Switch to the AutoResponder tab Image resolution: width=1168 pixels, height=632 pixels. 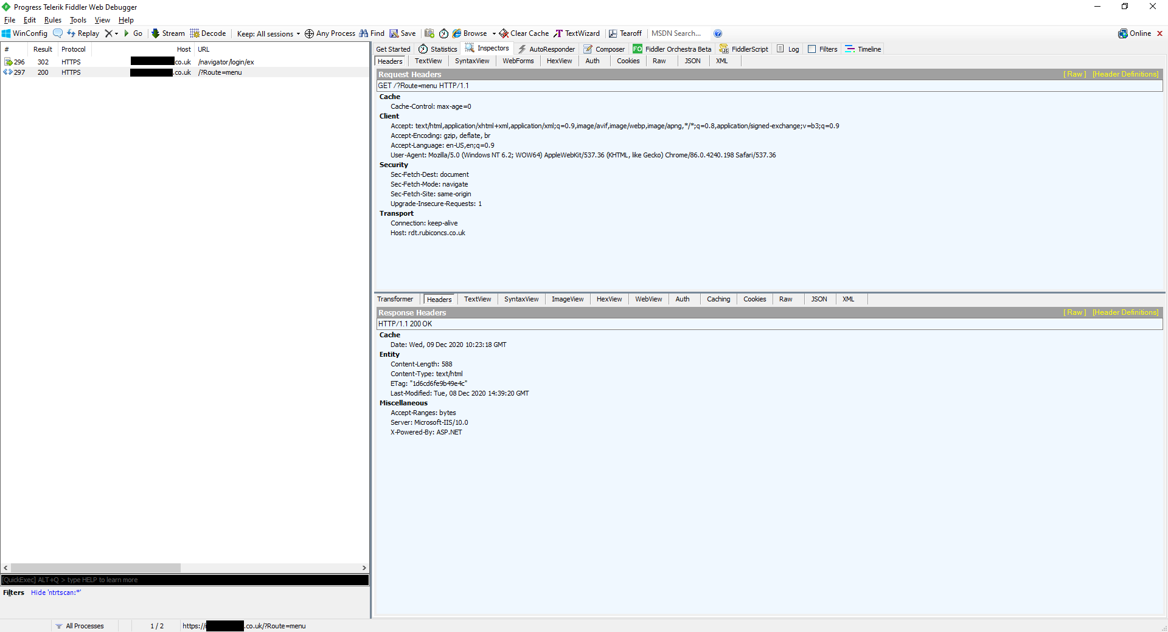coord(546,49)
